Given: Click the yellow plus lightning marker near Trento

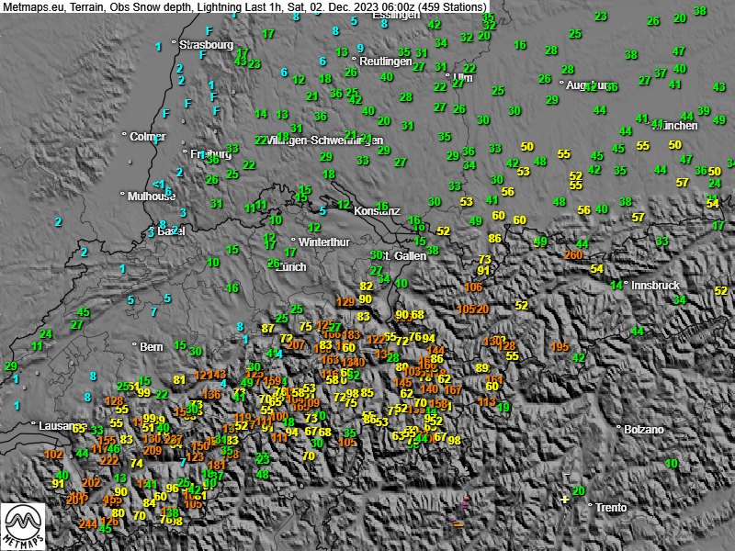Looking at the screenshot, I should pyautogui.click(x=564, y=500).
